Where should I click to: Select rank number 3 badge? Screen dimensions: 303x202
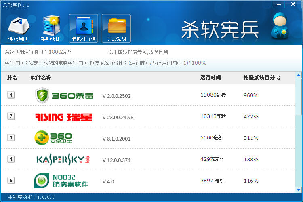tap(11, 138)
